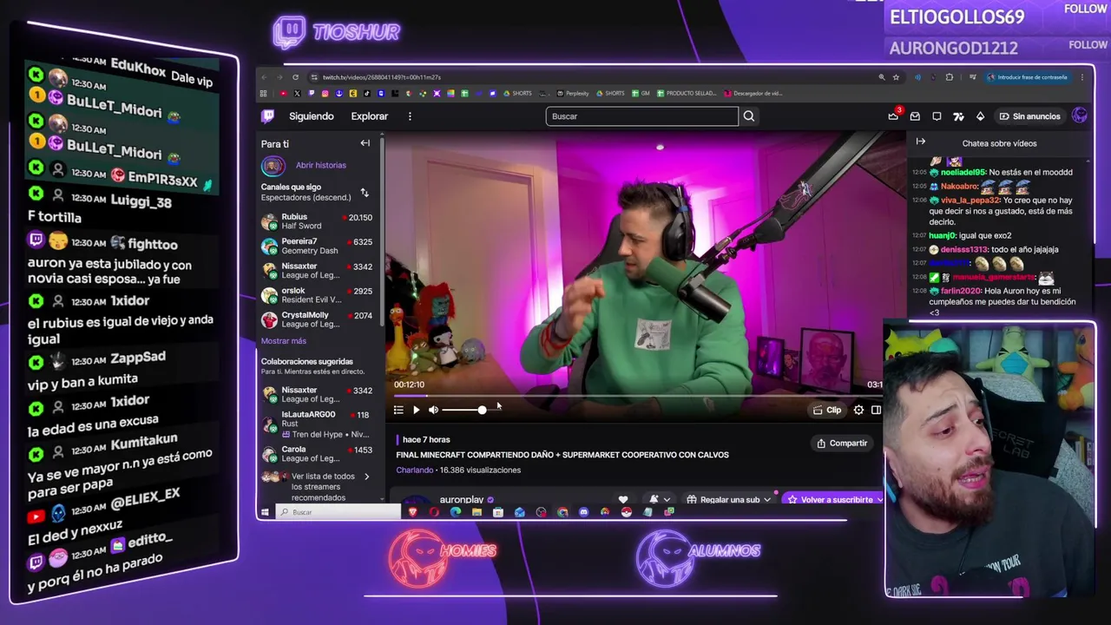
Task: Open the video chapters list icon
Action: pos(398,410)
